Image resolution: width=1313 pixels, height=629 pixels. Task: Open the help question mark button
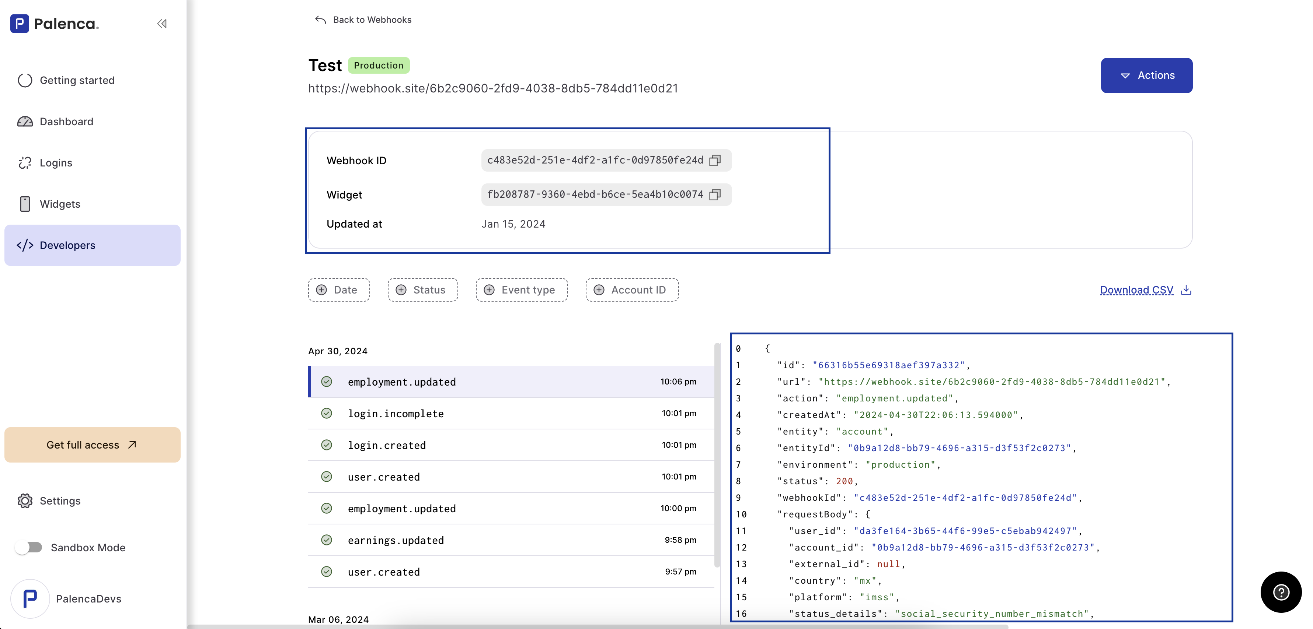[1281, 592]
